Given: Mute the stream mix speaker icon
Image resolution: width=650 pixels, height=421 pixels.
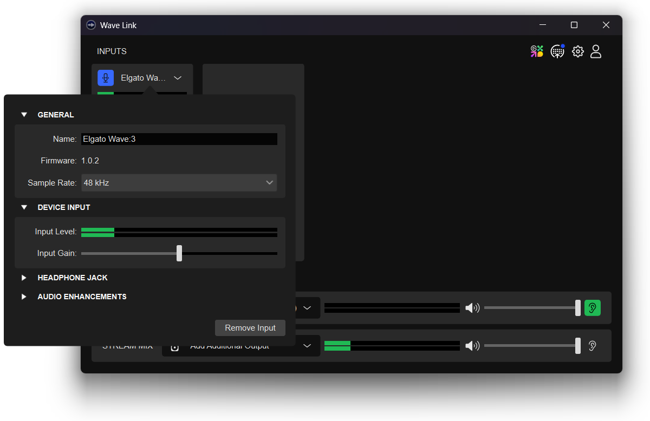Looking at the screenshot, I should coord(472,346).
